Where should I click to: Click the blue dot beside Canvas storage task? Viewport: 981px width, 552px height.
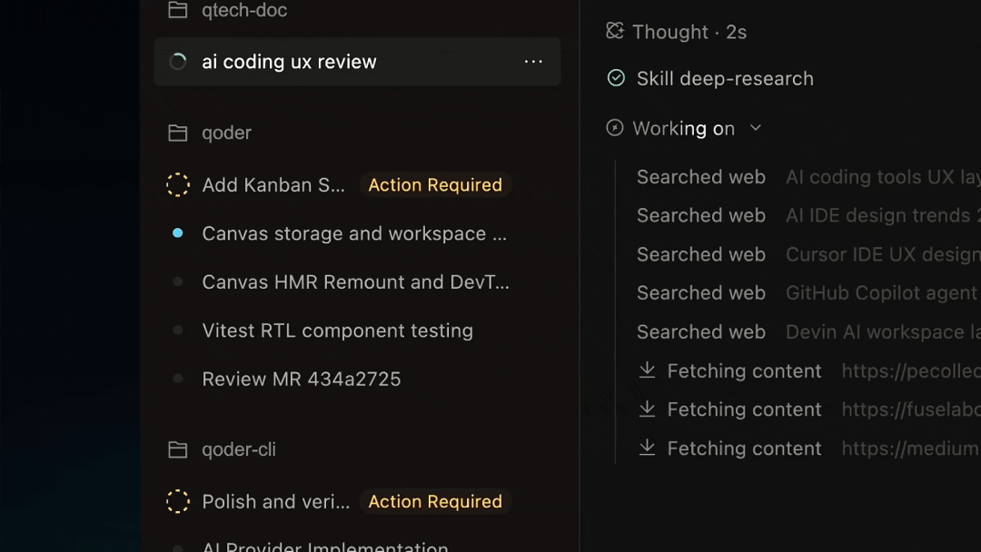(x=178, y=232)
